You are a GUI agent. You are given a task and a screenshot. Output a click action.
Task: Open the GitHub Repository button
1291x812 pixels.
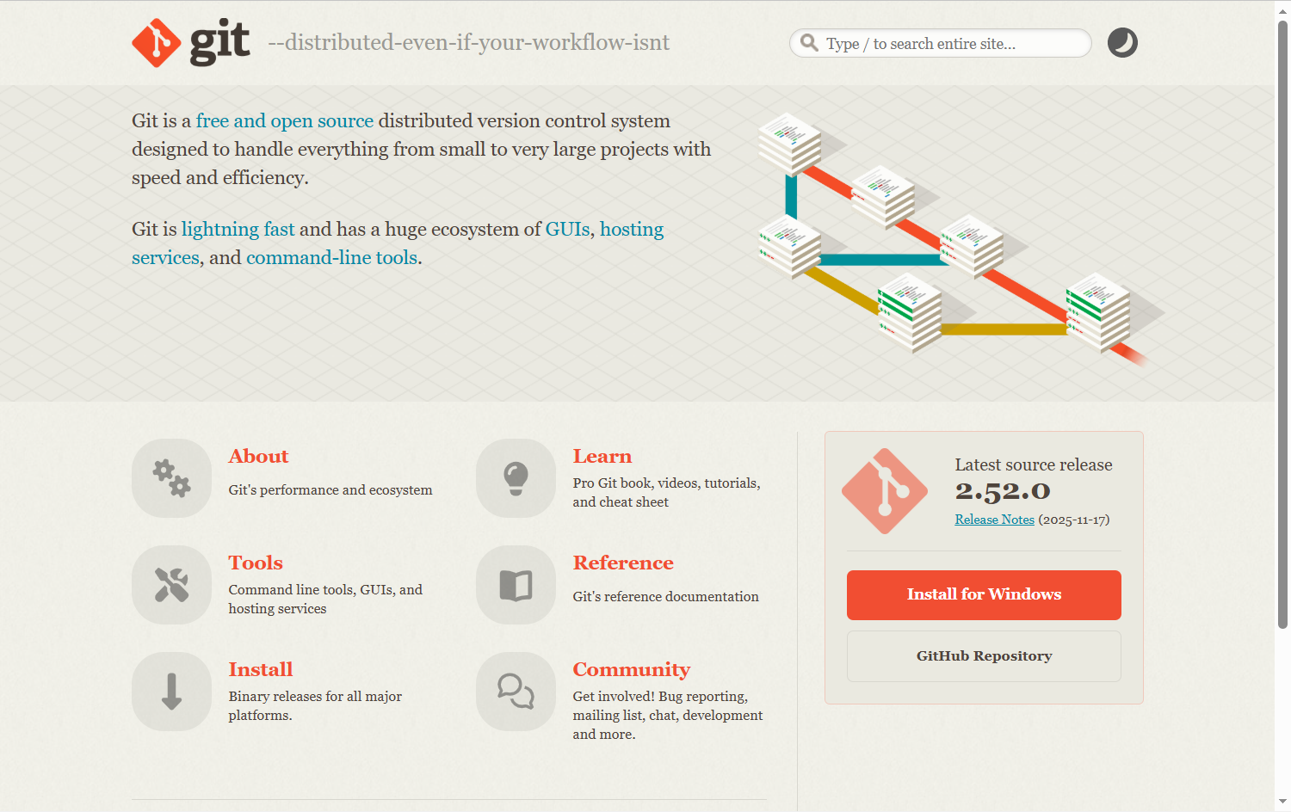[984, 656]
